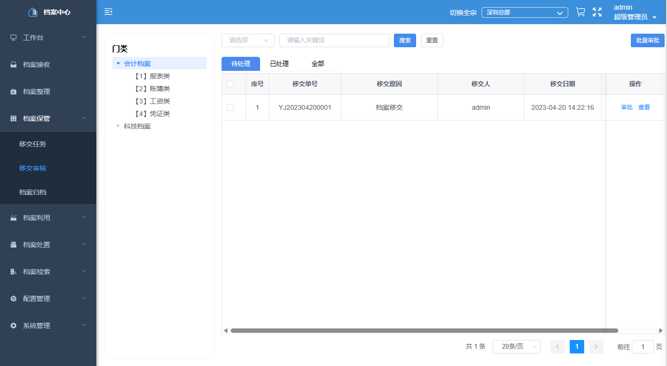Toggle fullscreen mode via header icon
667x366 pixels.
(597, 12)
